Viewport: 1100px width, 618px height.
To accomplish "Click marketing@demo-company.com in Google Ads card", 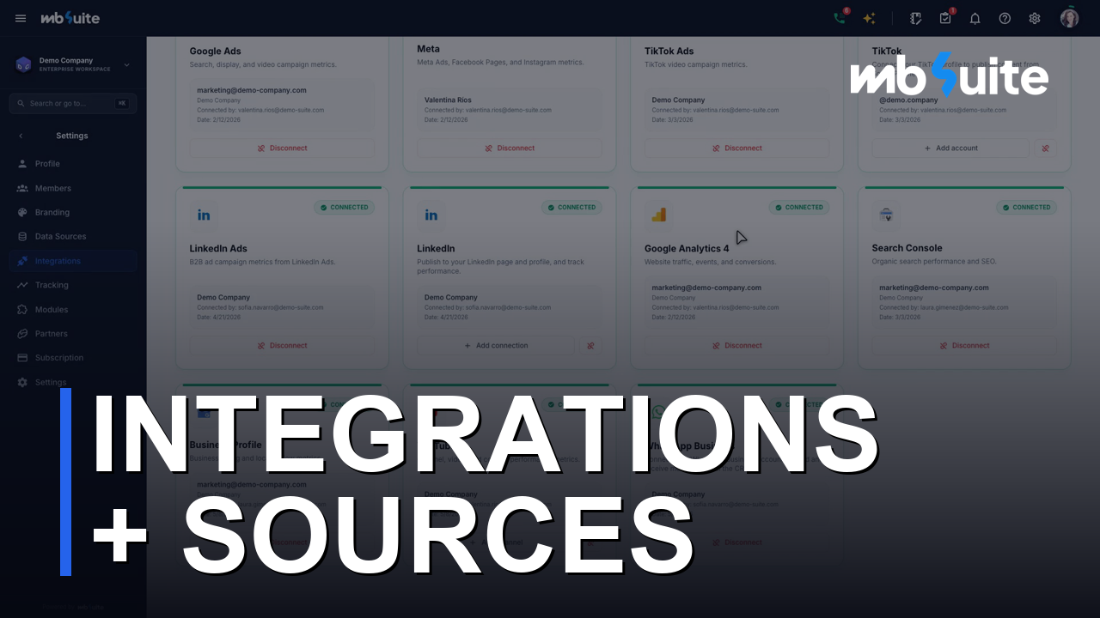I will tap(252, 90).
